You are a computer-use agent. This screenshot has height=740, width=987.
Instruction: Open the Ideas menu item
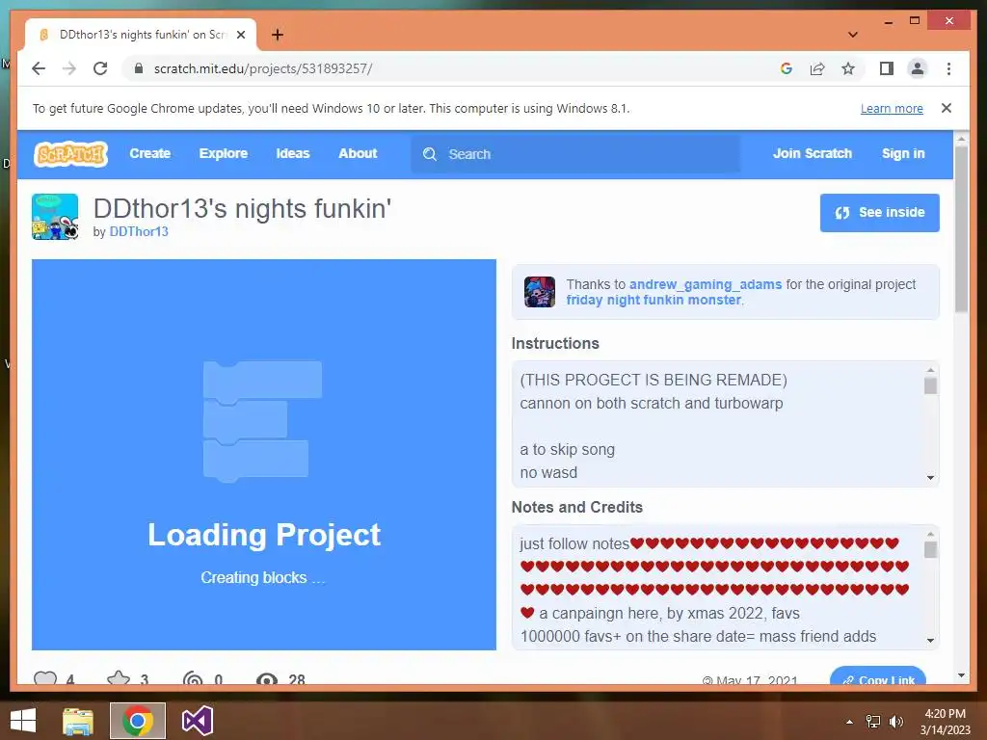click(293, 153)
